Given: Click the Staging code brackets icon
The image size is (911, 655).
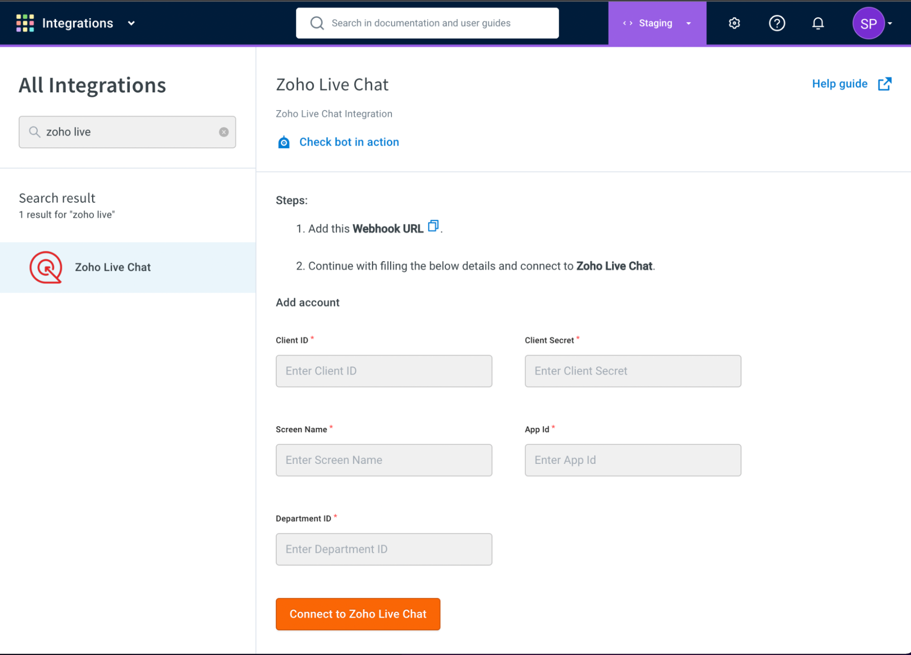Looking at the screenshot, I should click(x=628, y=23).
